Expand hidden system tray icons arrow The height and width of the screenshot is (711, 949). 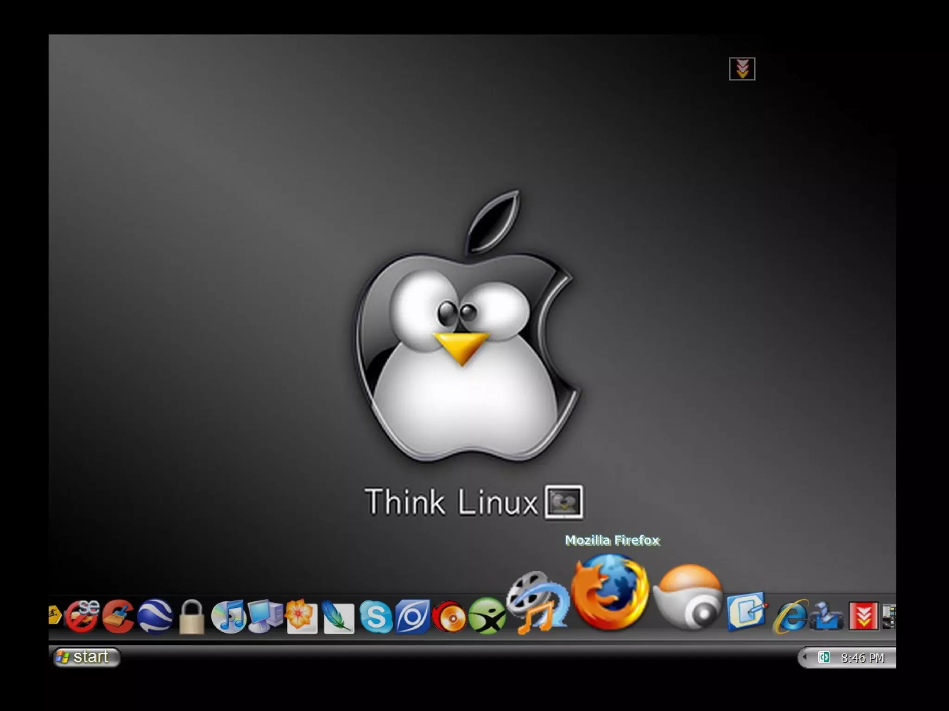pyautogui.click(x=805, y=657)
